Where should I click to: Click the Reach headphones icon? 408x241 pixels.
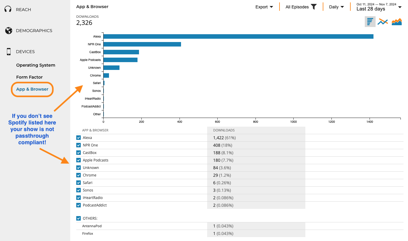8,9
